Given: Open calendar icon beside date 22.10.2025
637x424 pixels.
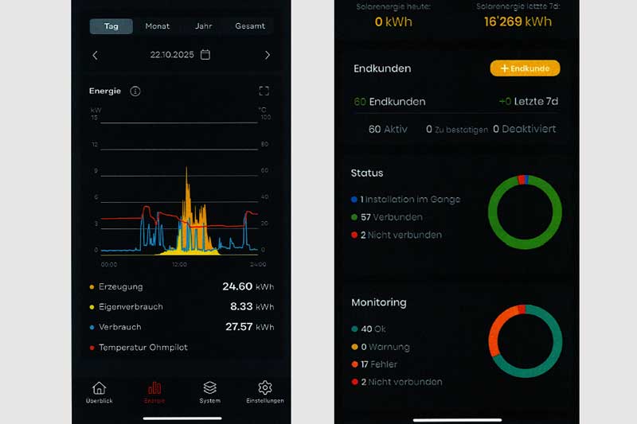Looking at the screenshot, I should coord(205,55).
